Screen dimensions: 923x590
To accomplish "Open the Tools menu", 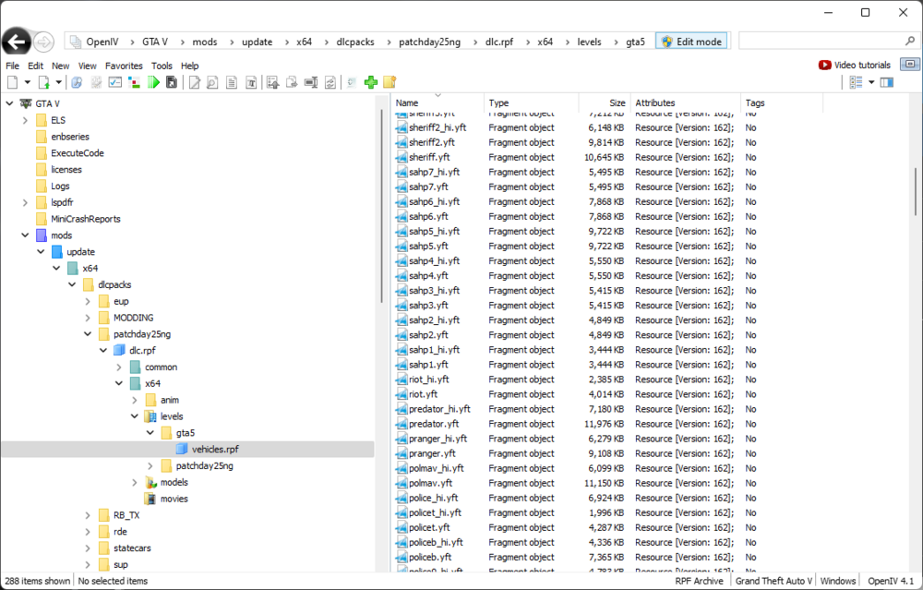I will [x=162, y=66].
